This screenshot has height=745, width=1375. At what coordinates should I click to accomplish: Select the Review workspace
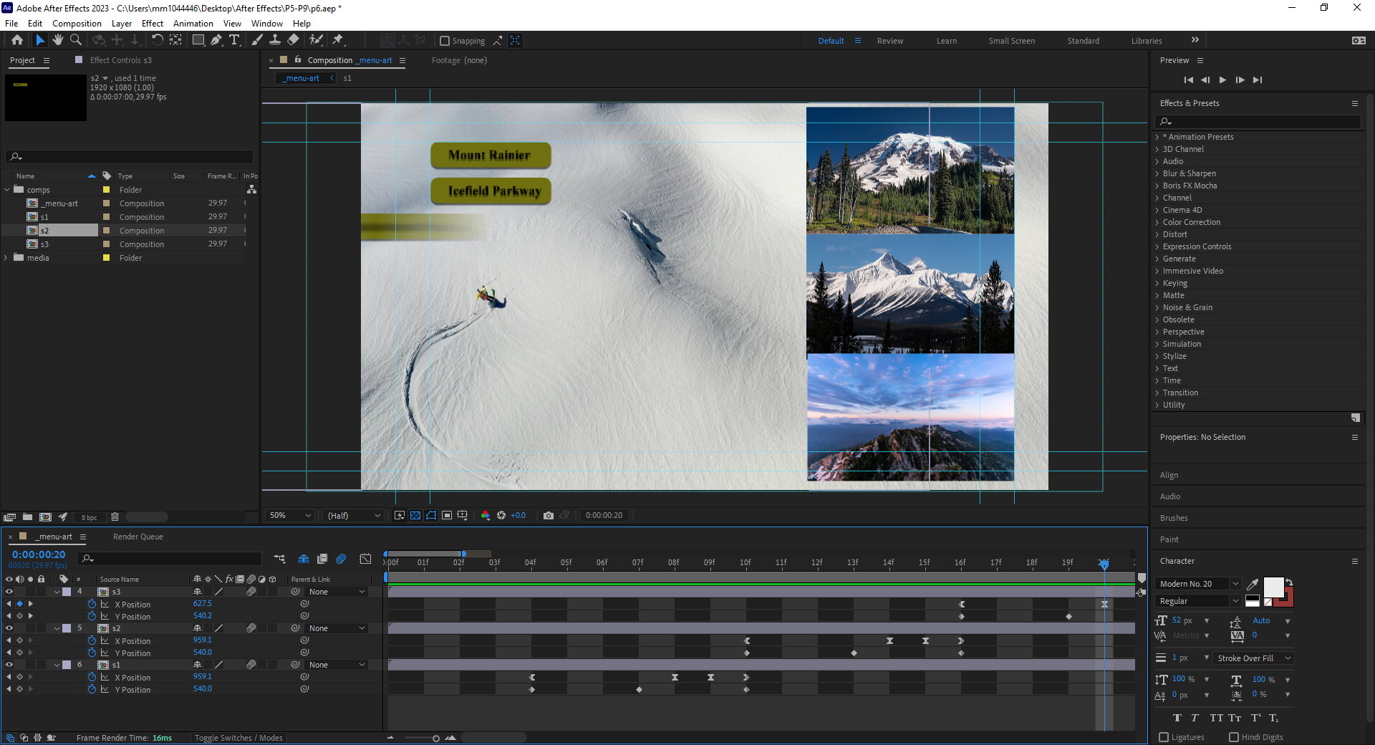(889, 41)
